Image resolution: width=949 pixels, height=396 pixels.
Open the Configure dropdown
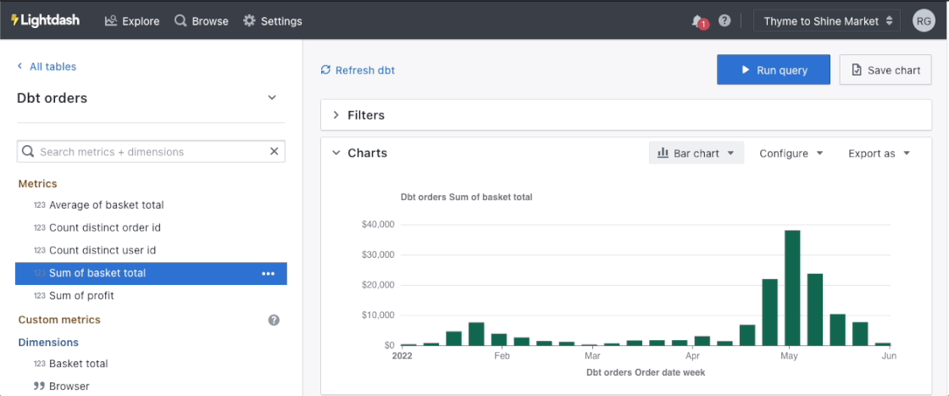791,153
